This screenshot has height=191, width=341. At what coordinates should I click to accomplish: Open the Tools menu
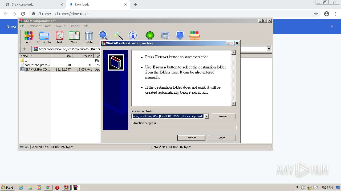click(x=48, y=26)
